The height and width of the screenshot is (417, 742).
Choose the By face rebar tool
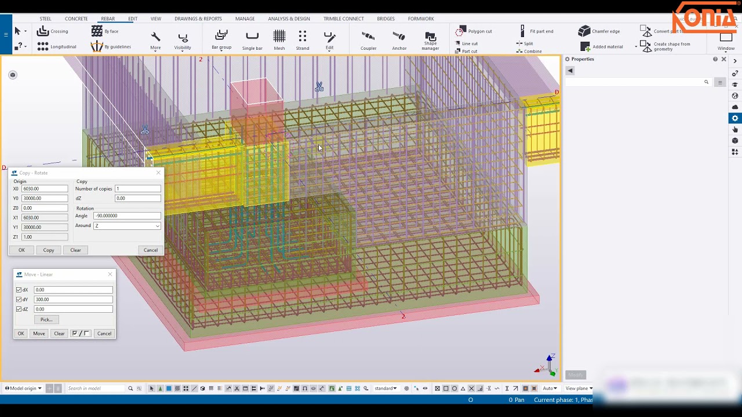[x=105, y=31]
